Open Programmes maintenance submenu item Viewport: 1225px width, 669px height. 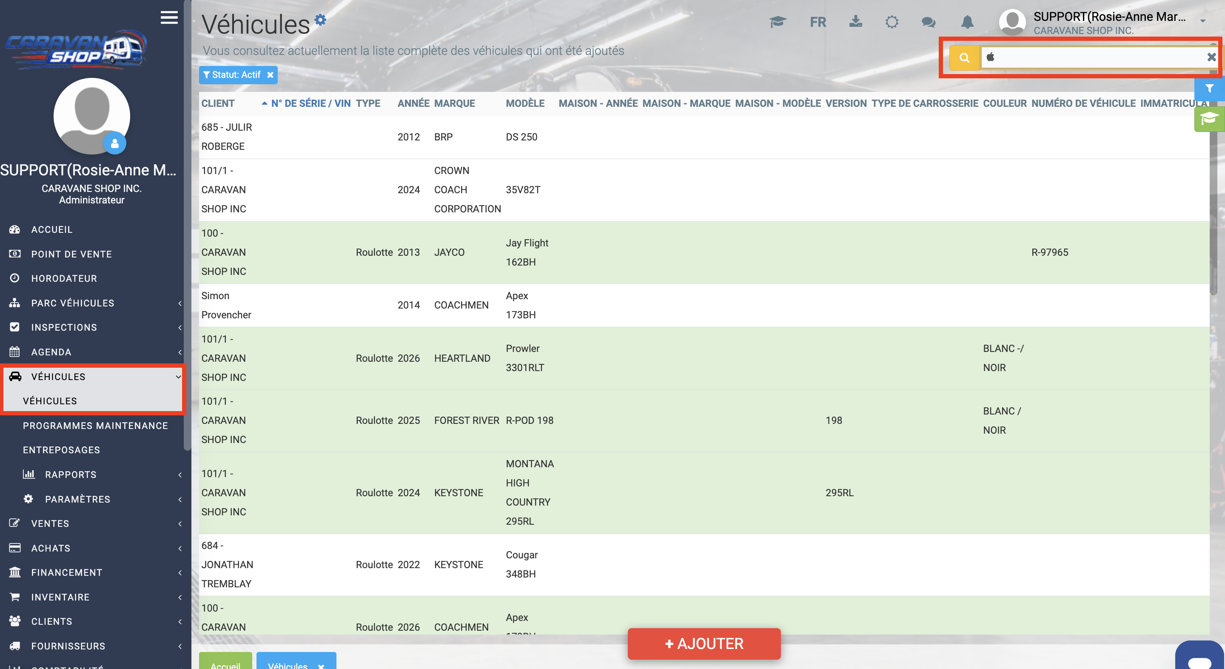tap(95, 426)
